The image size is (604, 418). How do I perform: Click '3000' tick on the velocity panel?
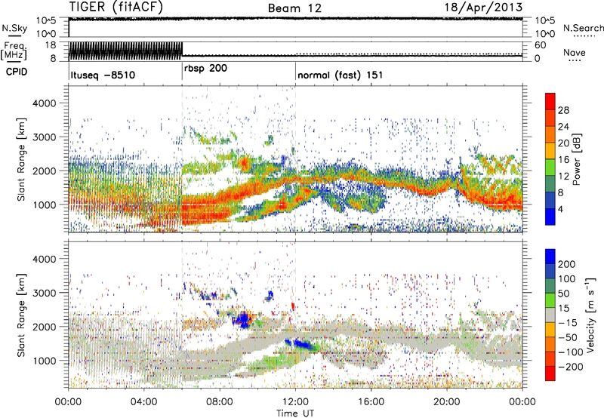pos(44,293)
